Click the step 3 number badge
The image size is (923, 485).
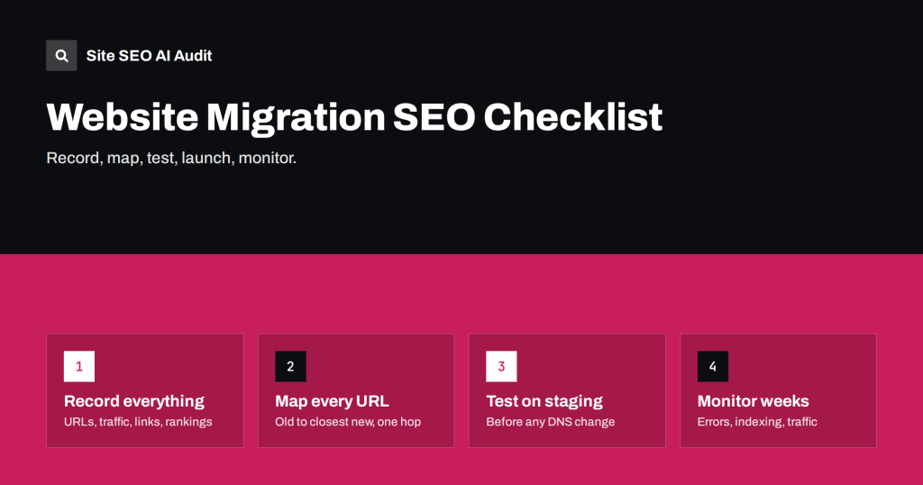pyautogui.click(x=501, y=366)
